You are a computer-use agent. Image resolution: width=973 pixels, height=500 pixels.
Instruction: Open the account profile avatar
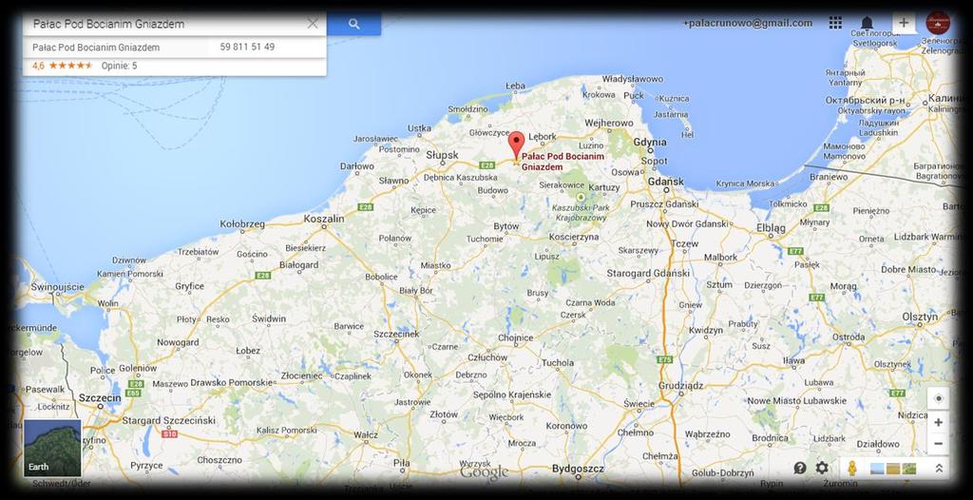point(938,23)
